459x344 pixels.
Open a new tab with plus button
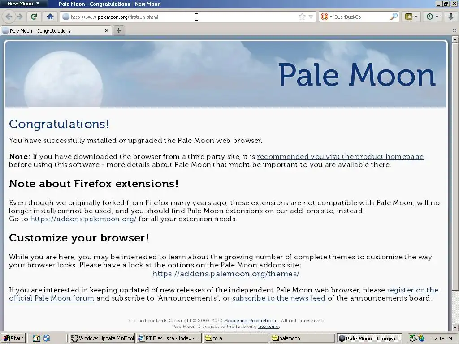point(118,30)
